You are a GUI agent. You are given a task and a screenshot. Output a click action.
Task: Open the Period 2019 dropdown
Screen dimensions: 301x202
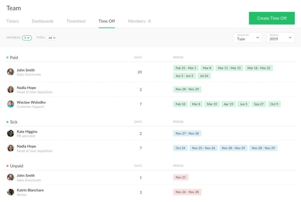(280, 37)
